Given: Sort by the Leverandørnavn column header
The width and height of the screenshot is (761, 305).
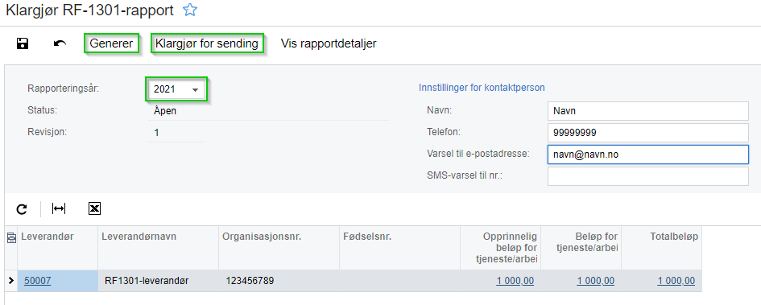Looking at the screenshot, I should pos(158,248).
